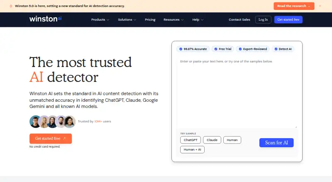
Task: Dismiss the announcement banner with the X
Action: tap(320, 6)
